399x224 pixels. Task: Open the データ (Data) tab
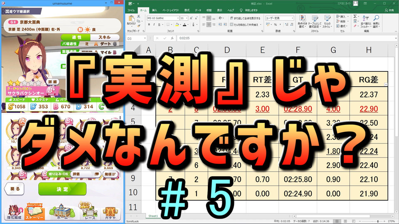pos(198,10)
